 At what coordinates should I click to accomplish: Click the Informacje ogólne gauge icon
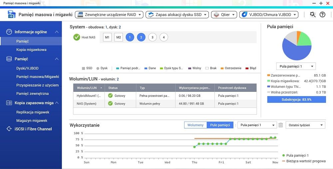9,32
